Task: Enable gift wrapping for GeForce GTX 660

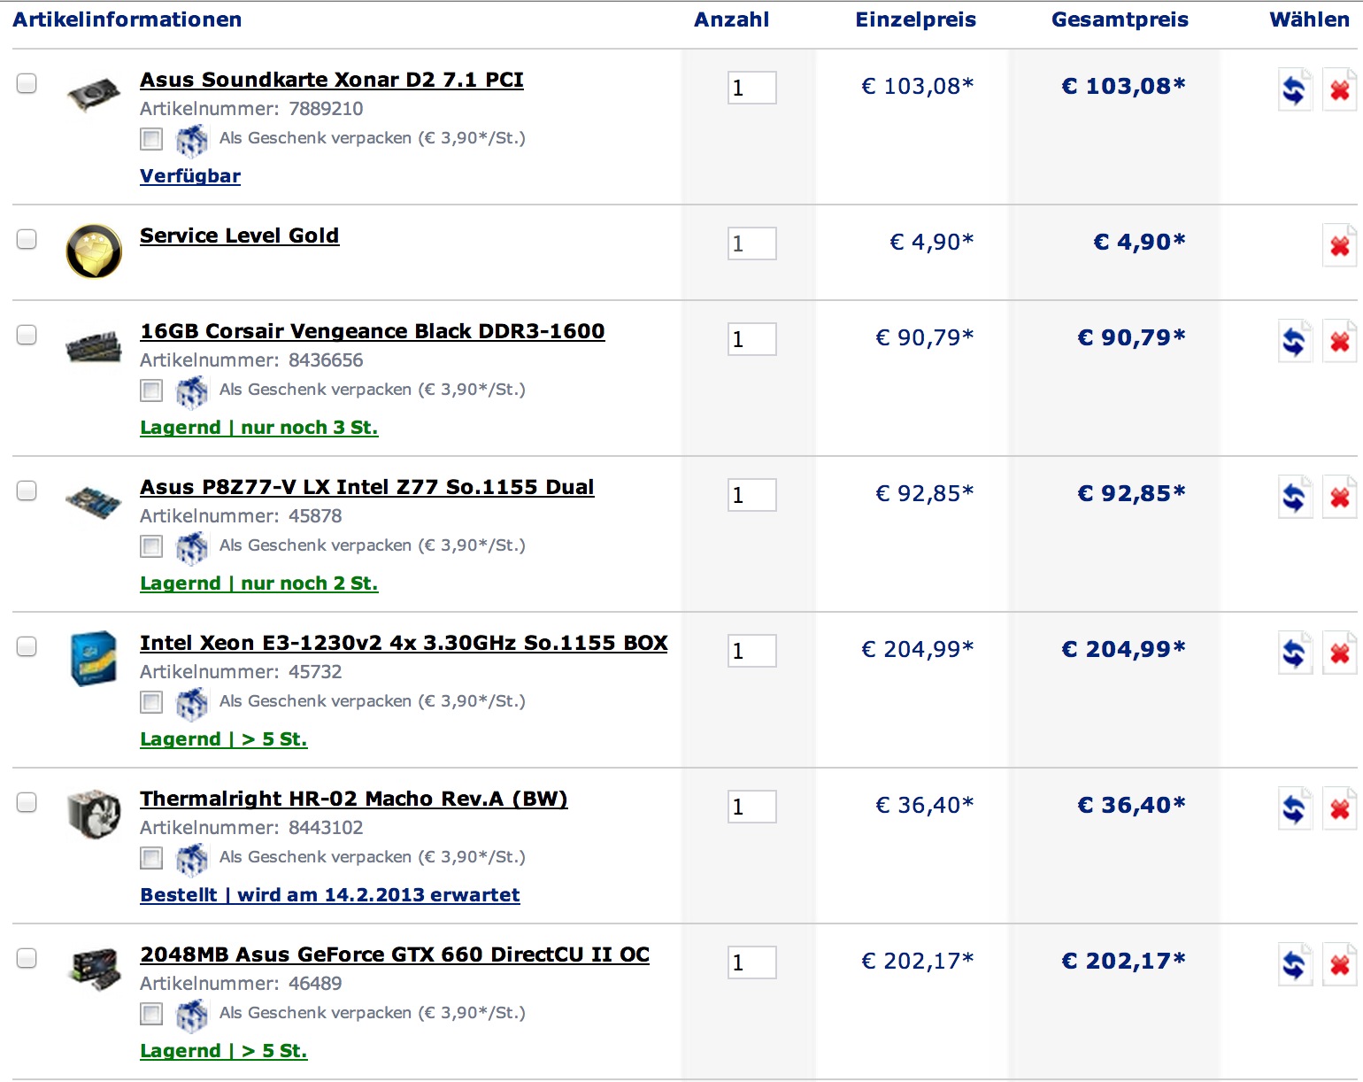Action: [151, 1014]
